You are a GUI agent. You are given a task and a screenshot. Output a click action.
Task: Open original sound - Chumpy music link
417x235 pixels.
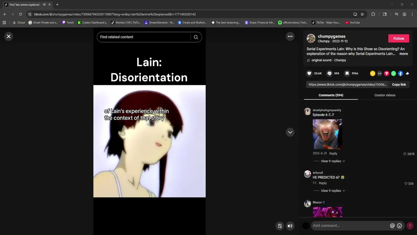(329, 60)
